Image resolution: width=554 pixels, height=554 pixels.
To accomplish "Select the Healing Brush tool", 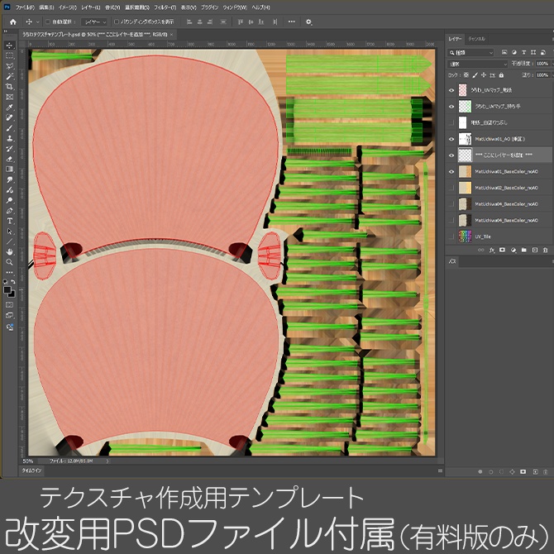I will 10,117.
